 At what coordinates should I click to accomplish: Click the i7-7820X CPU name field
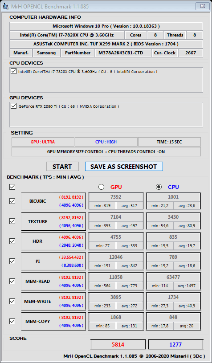(67, 35)
